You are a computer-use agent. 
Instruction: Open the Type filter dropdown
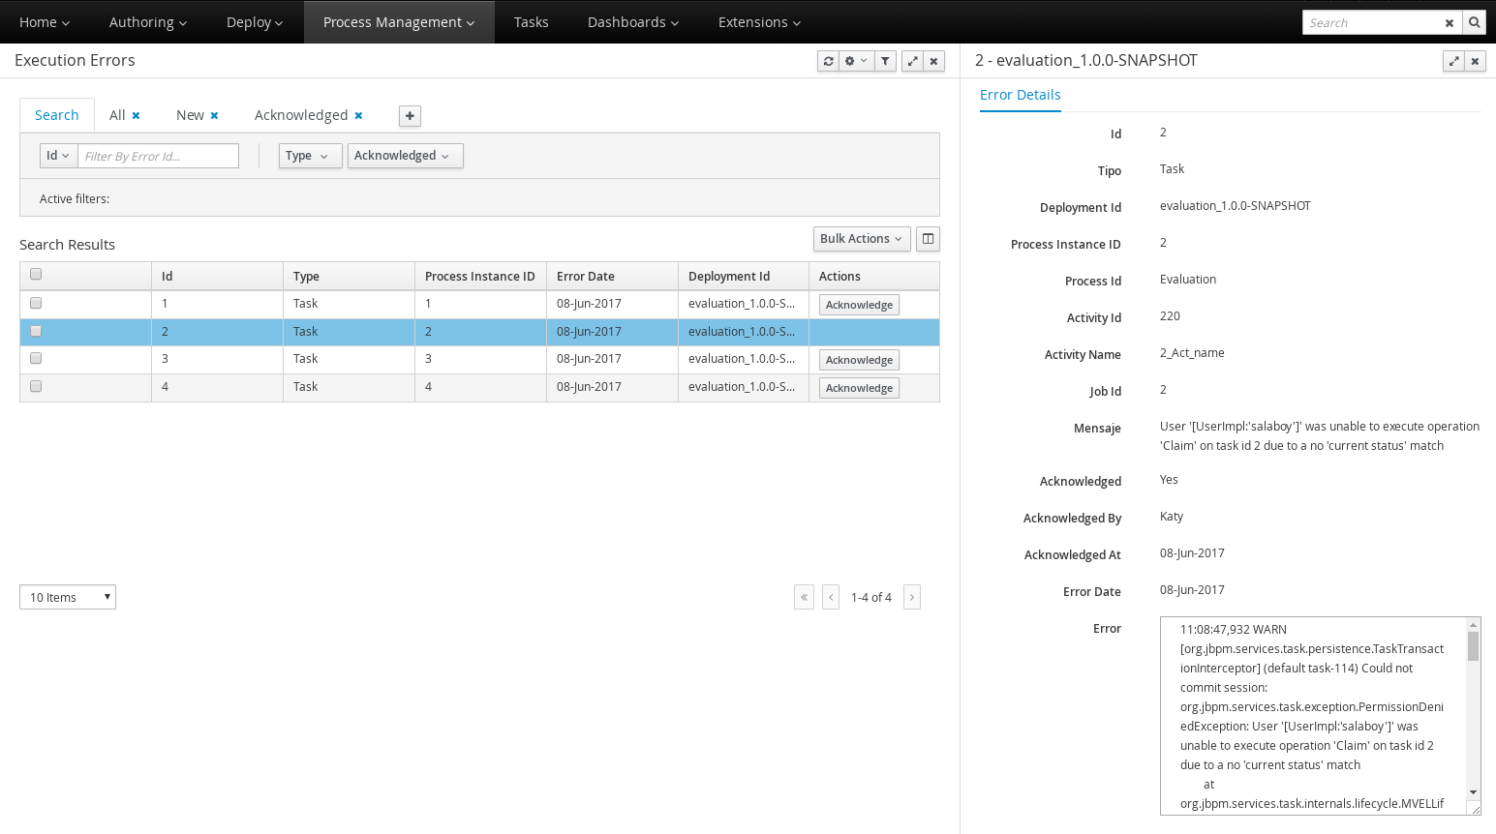tap(310, 156)
